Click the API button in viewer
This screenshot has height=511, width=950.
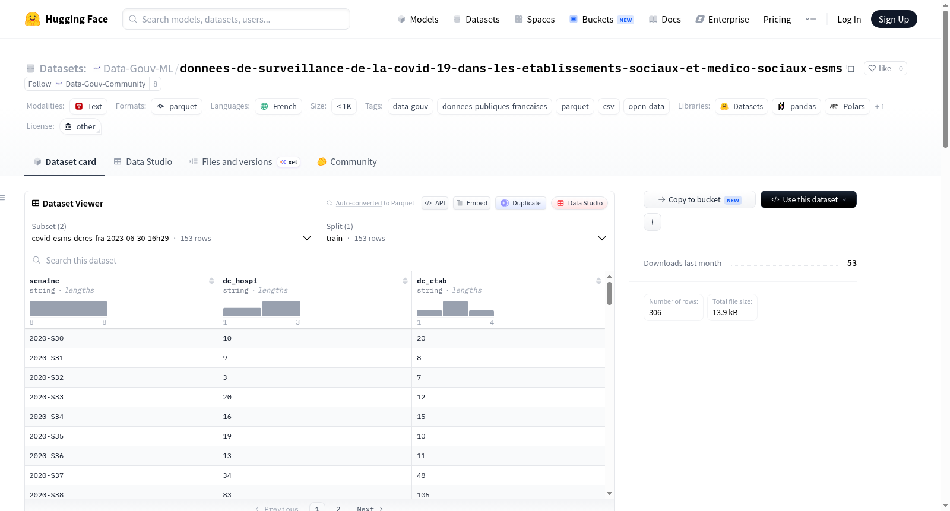point(435,203)
